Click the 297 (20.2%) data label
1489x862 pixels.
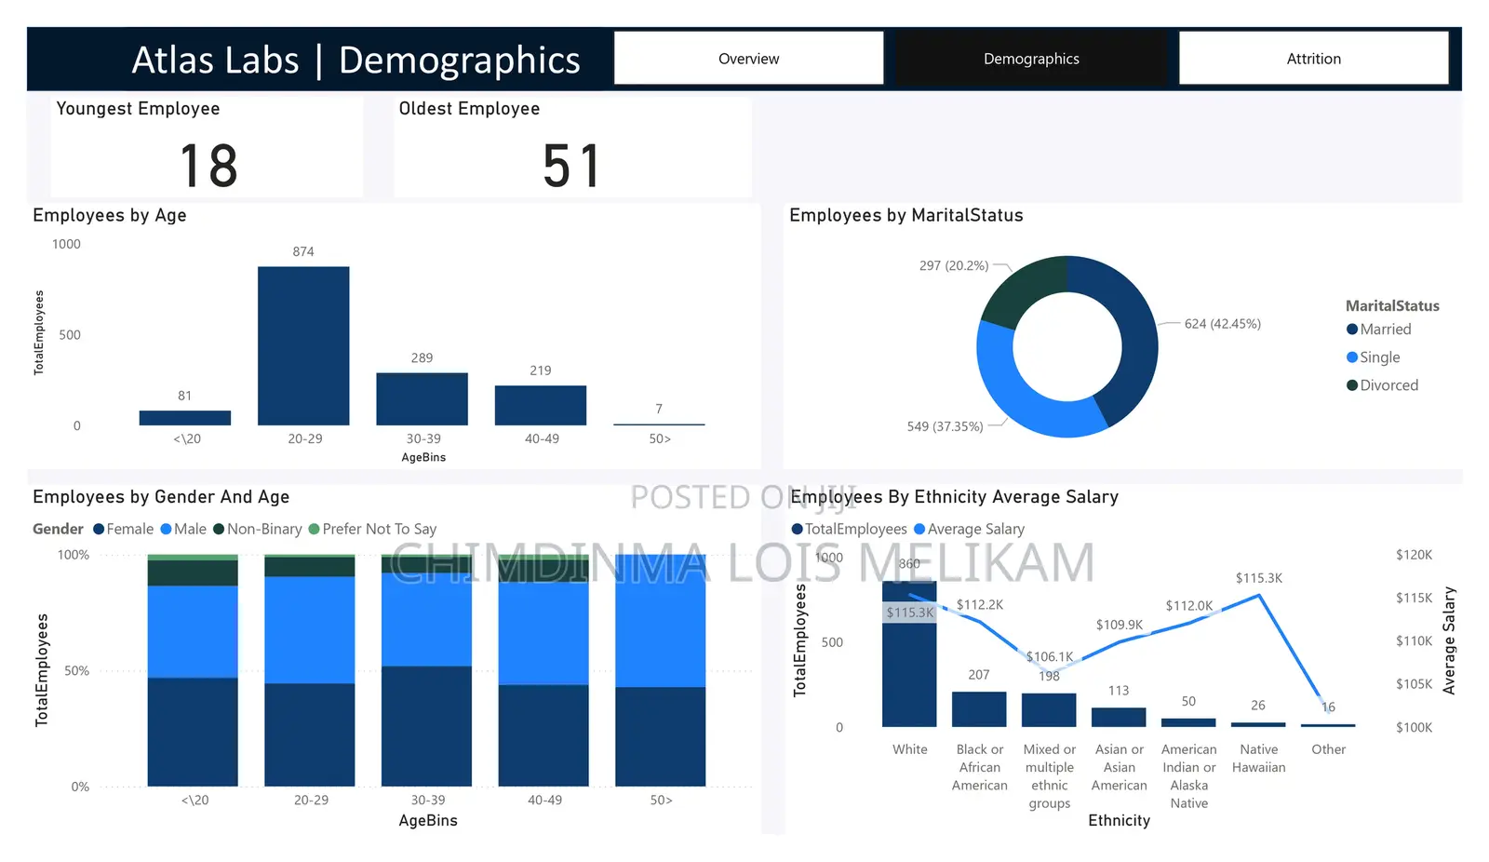954,265
